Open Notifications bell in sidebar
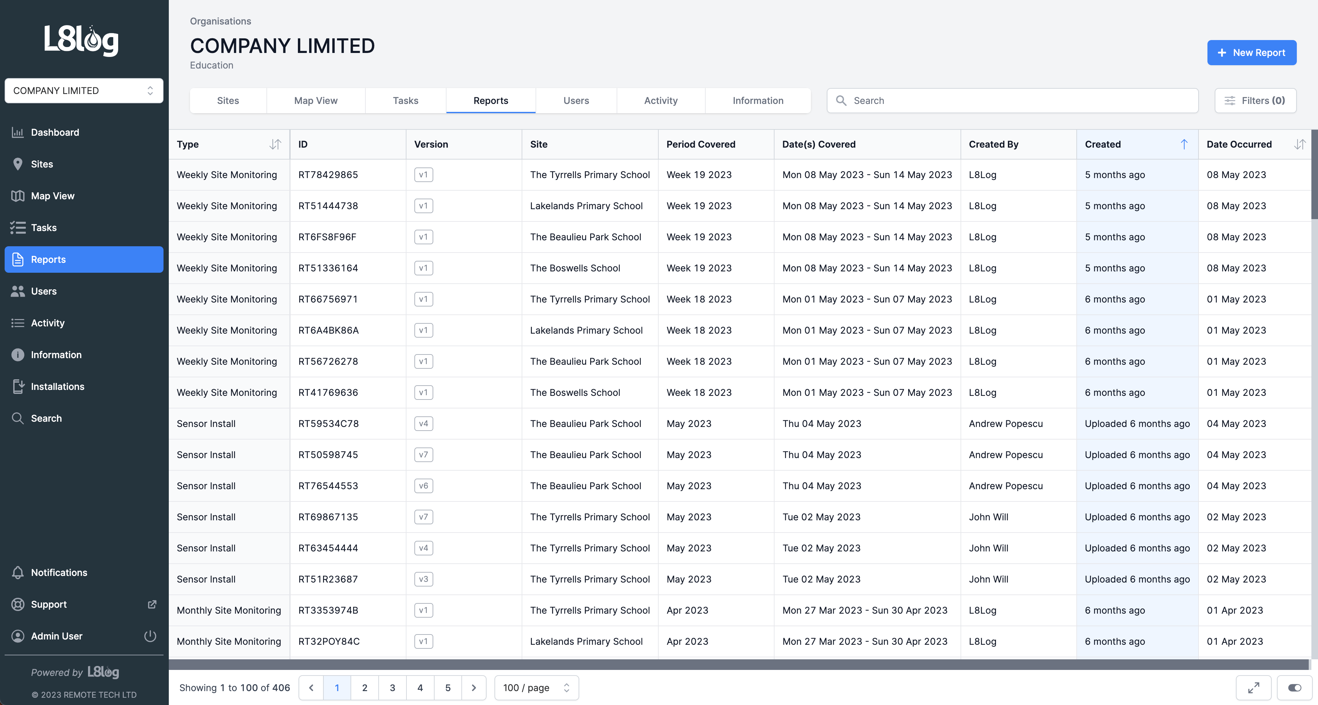Image resolution: width=1318 pixels, height=705 pixels. pos(84,573)
